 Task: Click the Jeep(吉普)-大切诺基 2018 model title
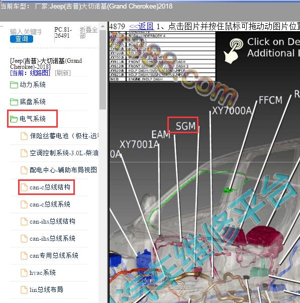click(46, 64)
